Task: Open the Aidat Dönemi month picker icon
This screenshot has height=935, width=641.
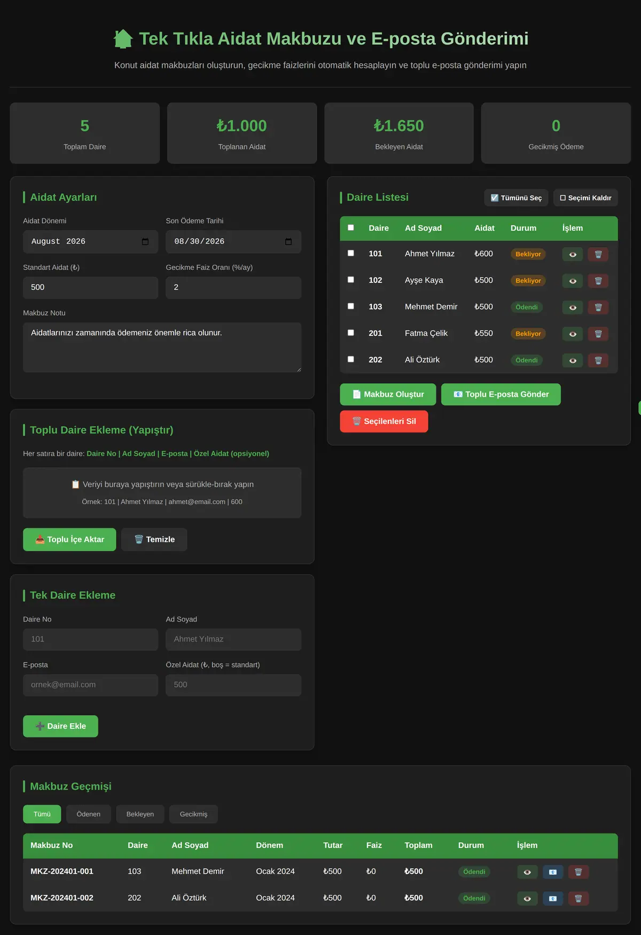Action: pos(145,242)
